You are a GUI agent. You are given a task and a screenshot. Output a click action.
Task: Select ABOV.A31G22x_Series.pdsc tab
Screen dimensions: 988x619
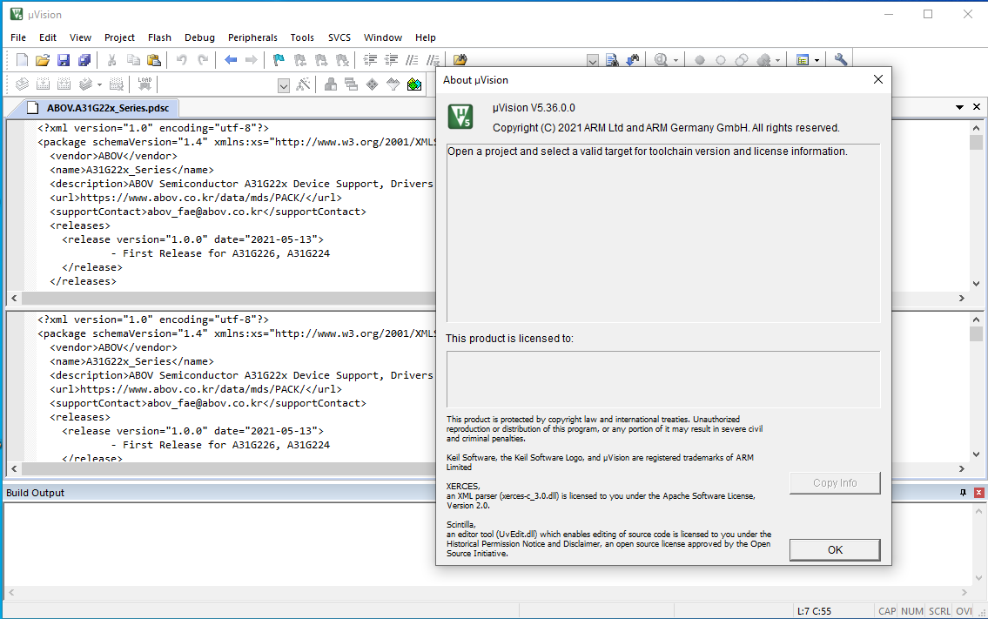(x=101, y=108)
